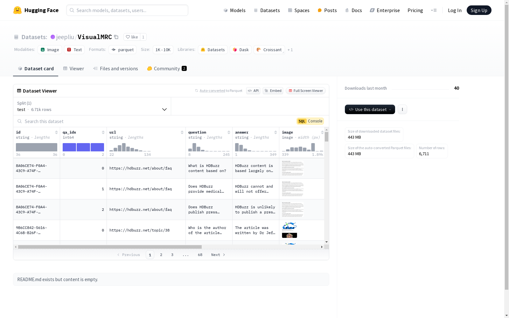The width and height of the screenshot is (509, 318).
Task: Sort by the url column arrows
Action: 182,132
